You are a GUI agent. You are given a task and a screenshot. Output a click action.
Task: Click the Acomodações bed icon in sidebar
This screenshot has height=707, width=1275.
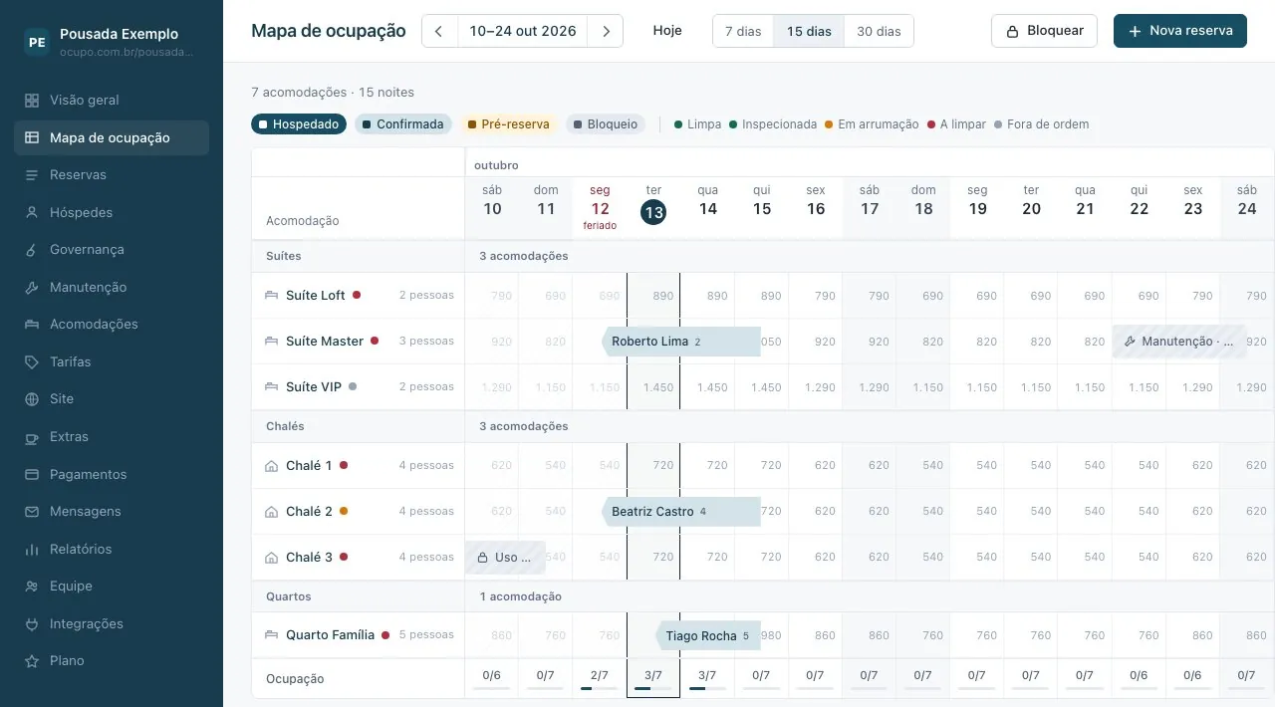(x=32, y=325)
